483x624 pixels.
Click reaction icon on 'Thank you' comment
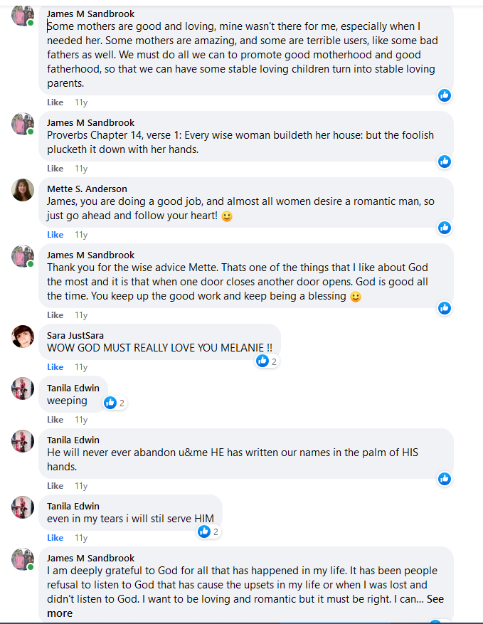(x=445, y=308)
